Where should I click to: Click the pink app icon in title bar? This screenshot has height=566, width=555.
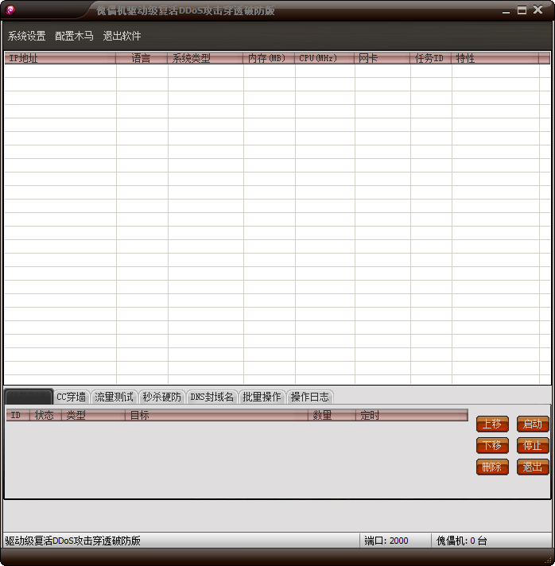(10, 10)
